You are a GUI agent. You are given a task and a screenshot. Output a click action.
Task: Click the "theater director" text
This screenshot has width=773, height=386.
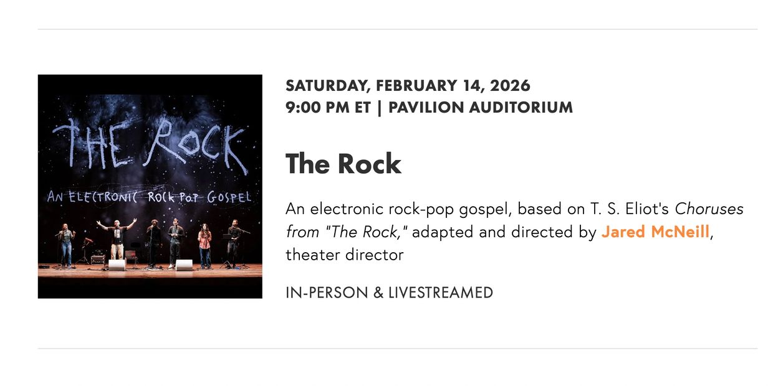pyautogui.click(x=344, y=255)
